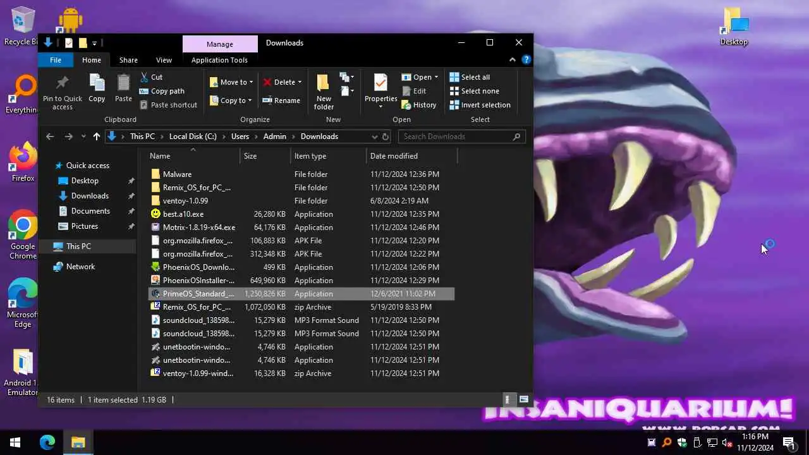Switch to the Home ribbon tab
Viewport: 809px width, 455px height.
point(92,60)
